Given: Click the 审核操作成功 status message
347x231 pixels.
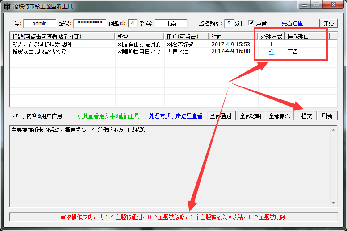Looking at the screenshot, I should point(173,217).
